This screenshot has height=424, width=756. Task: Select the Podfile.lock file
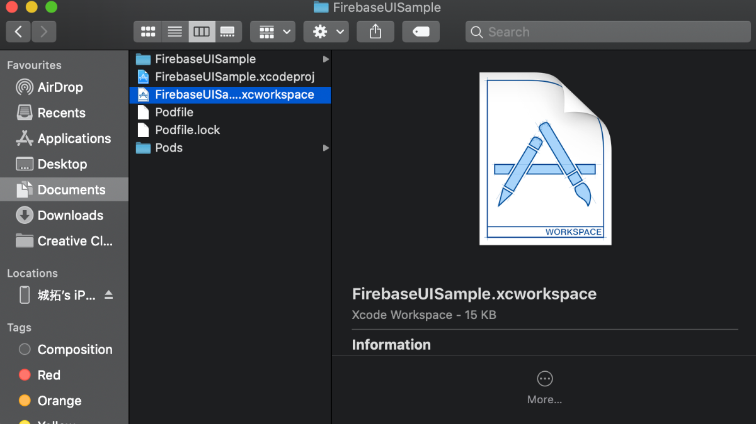[x=230, y=130]
